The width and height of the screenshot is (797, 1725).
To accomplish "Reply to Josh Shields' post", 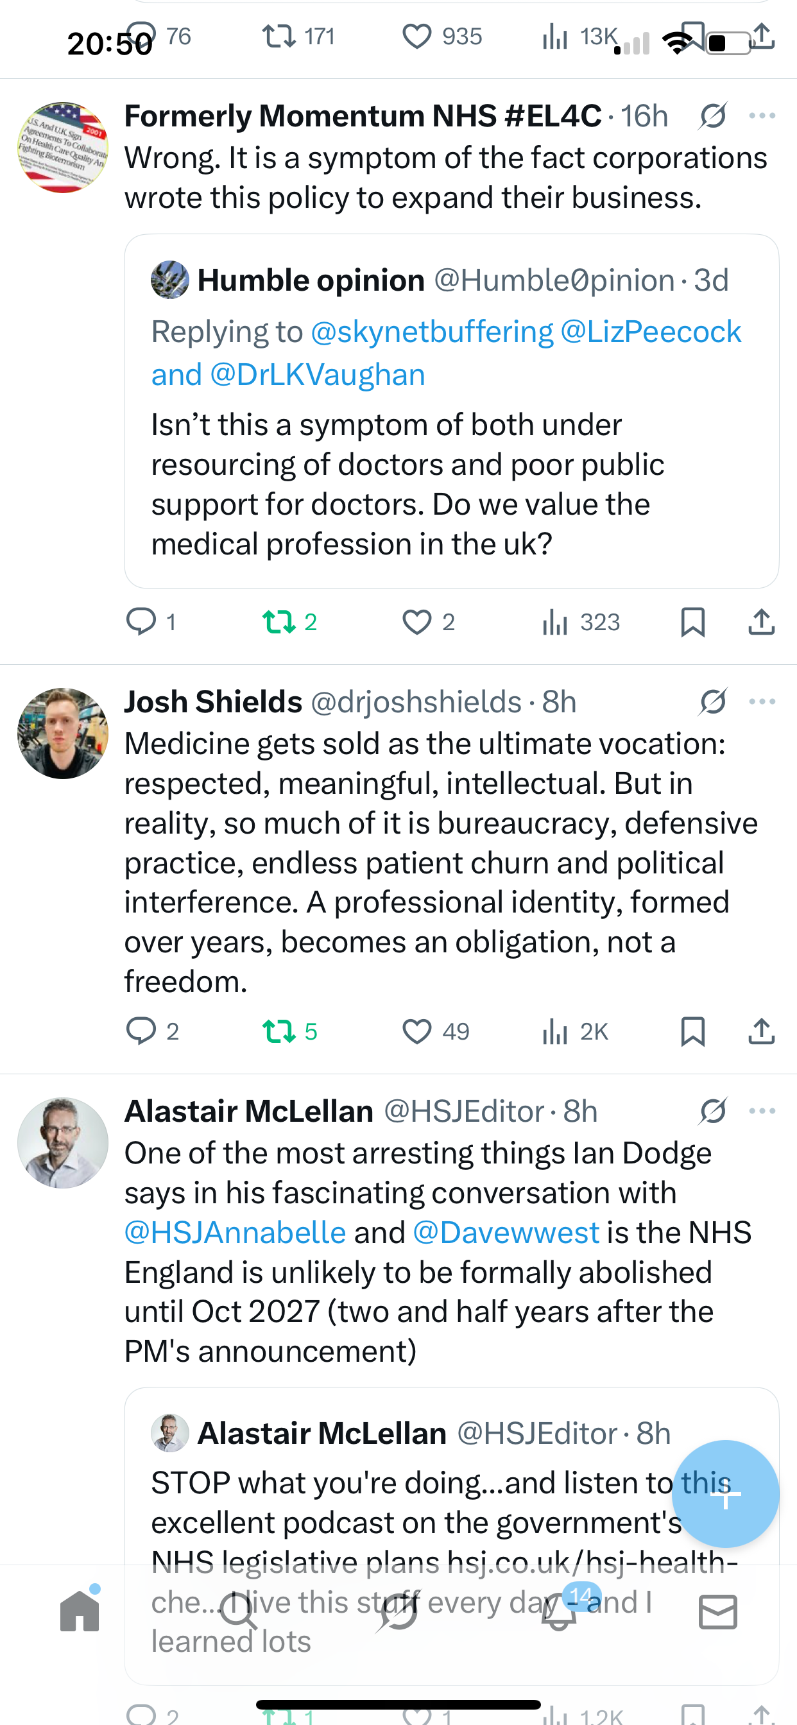I will 141,1031.
